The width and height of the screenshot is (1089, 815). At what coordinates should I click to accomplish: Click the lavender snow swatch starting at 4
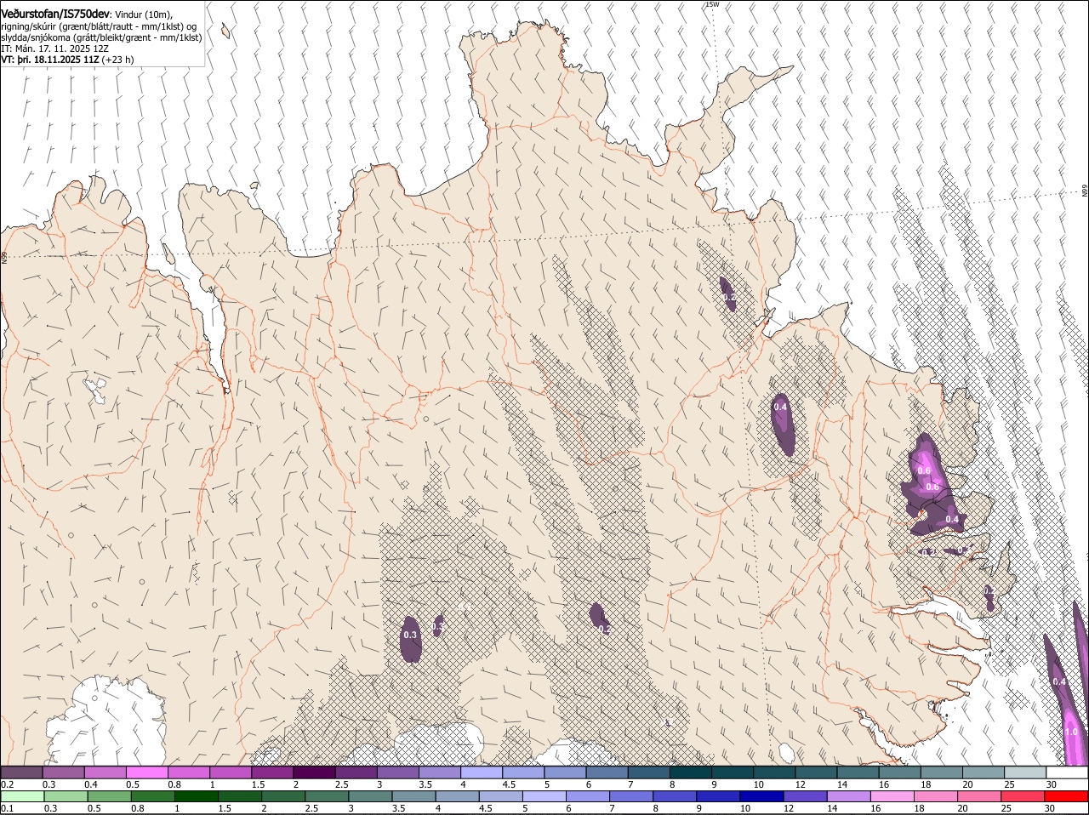482,772
